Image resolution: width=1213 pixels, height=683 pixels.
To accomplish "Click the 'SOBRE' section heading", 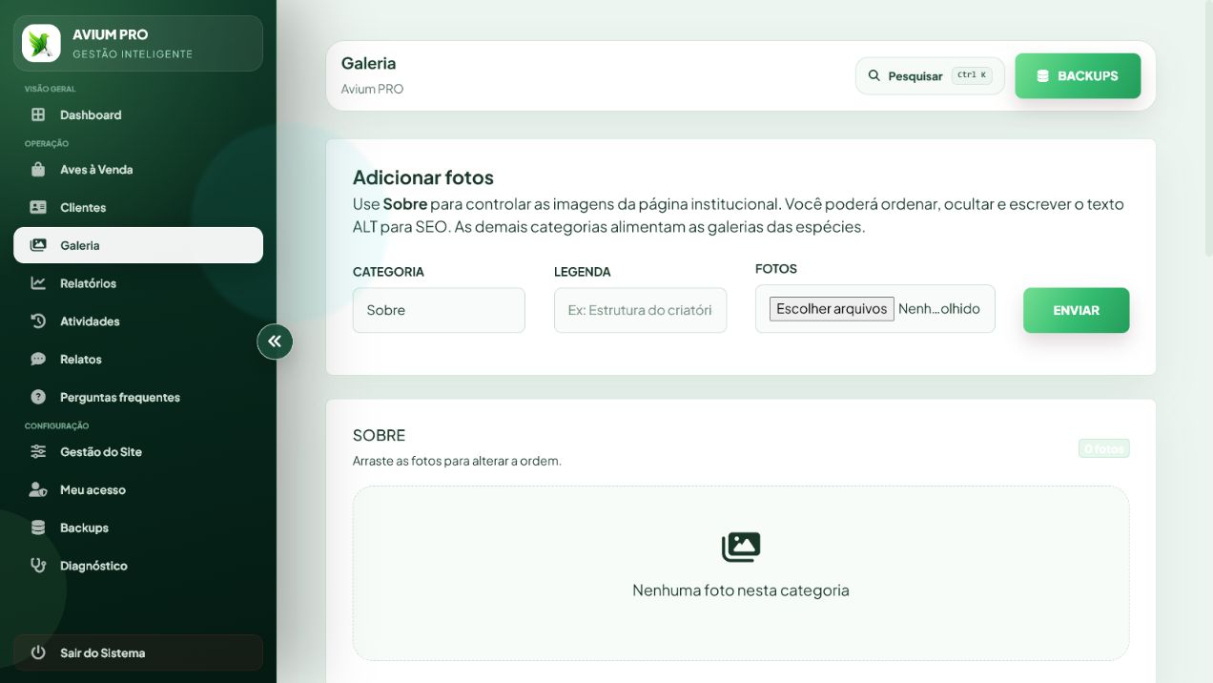I will [379, 435].
